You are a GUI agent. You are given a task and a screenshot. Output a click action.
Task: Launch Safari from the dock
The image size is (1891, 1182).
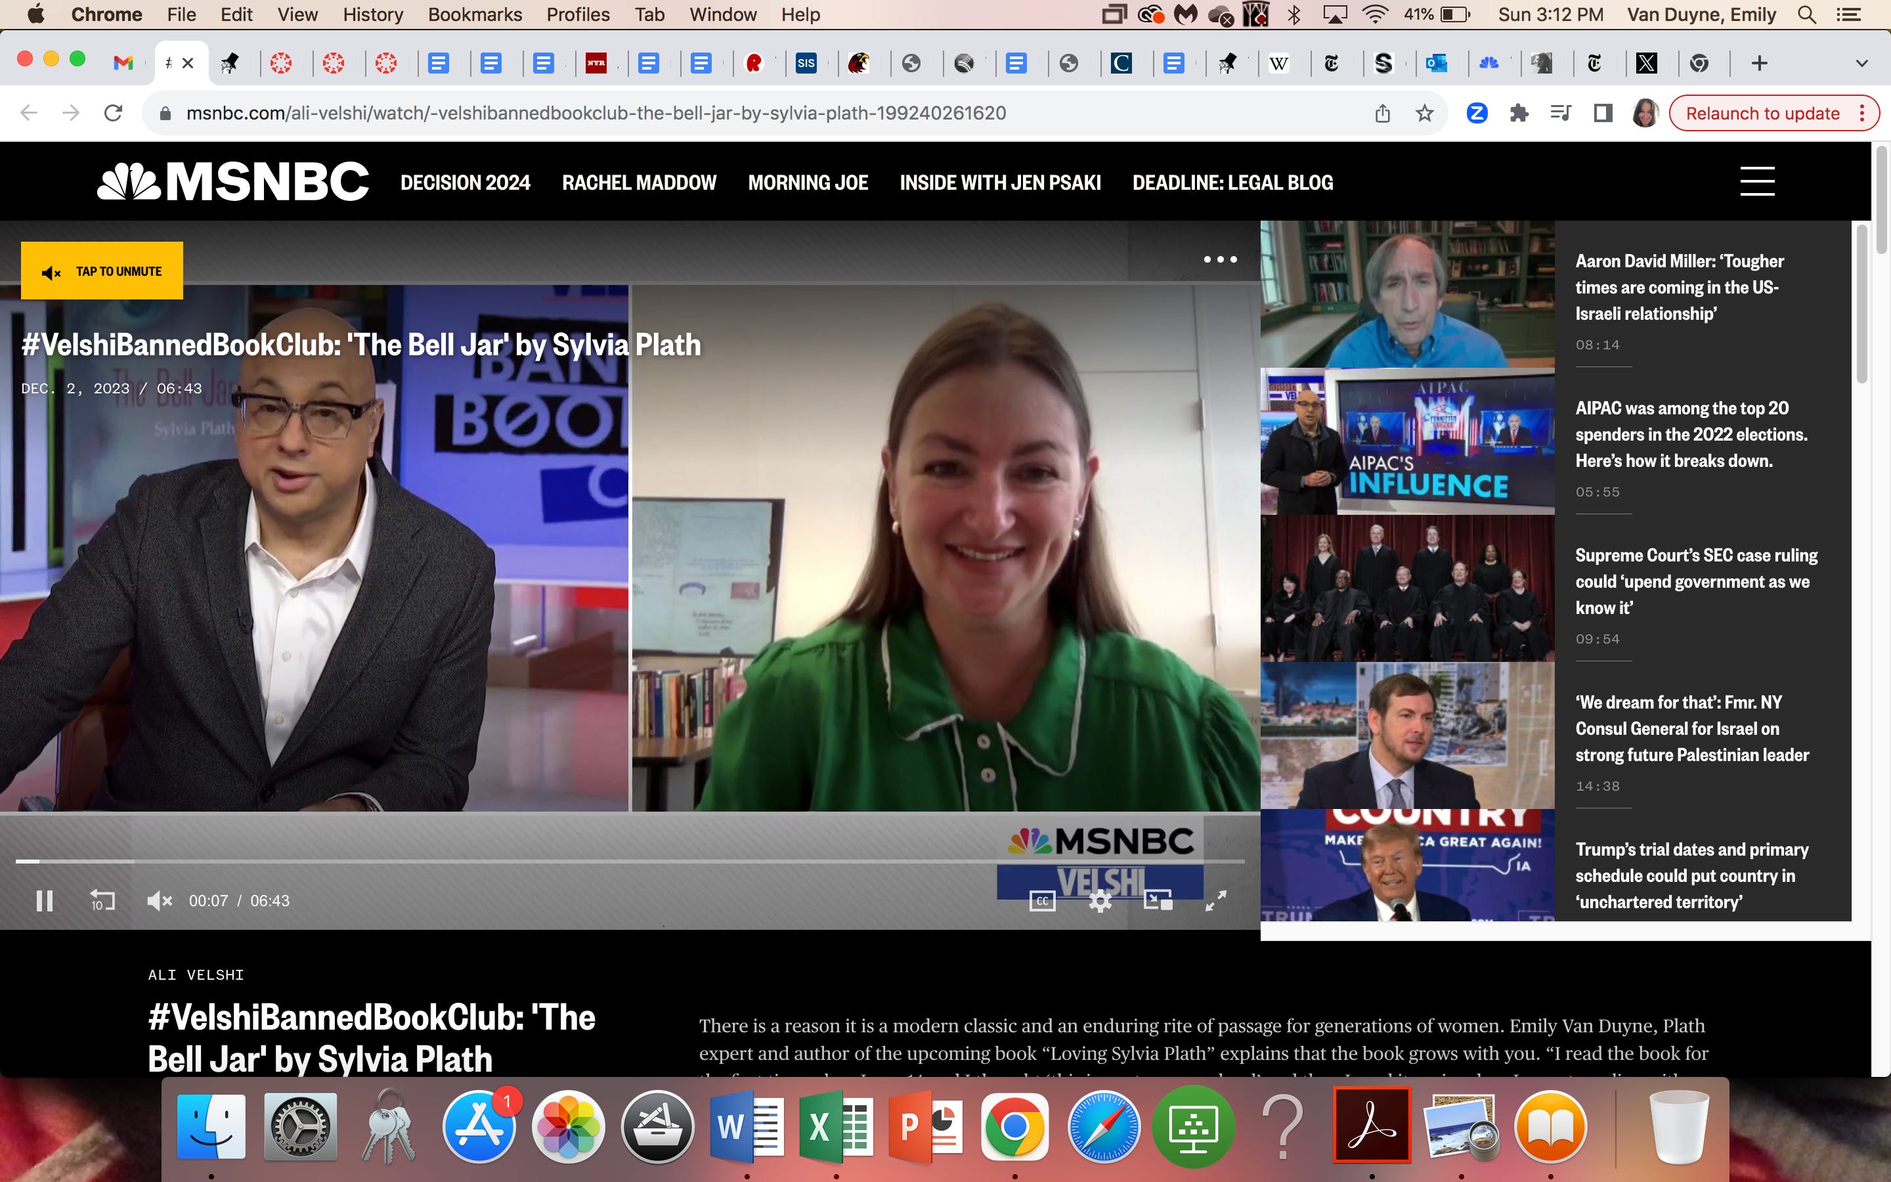click(x=1103, y=1126)
